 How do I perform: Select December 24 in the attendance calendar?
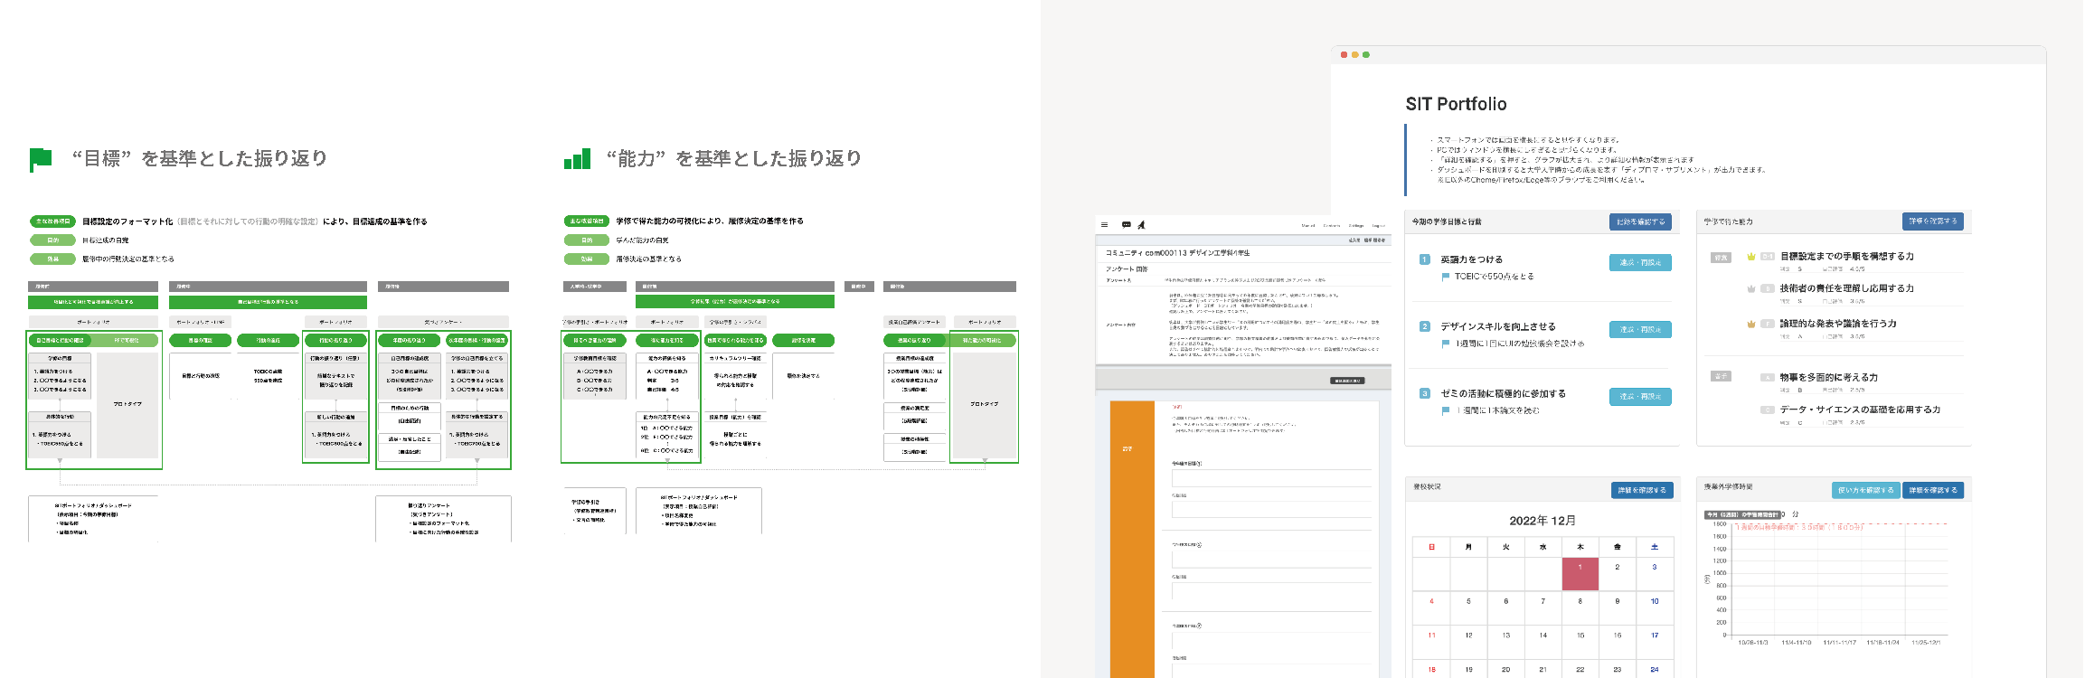click(x=1655, y=670)
